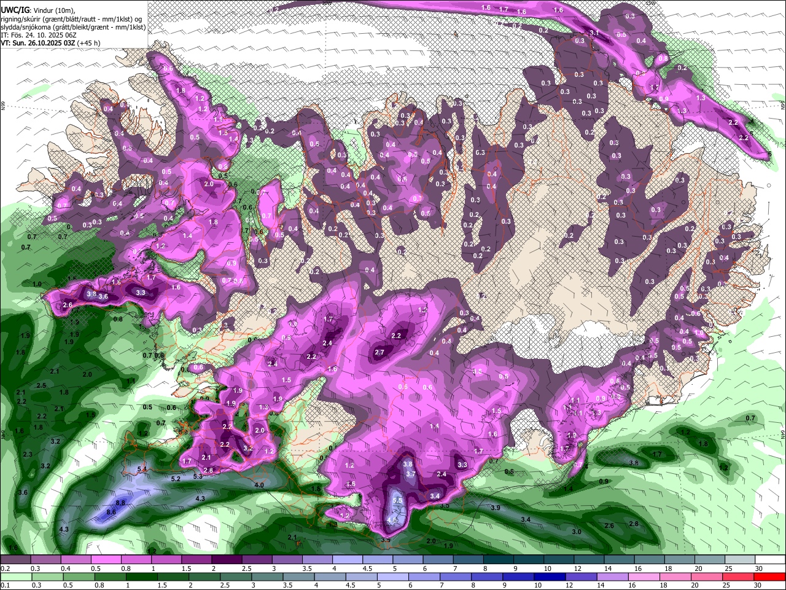Click the '2.3' value on the map's left edge
The height and width of the screenshot is (590, 786).
coord(28,454)
